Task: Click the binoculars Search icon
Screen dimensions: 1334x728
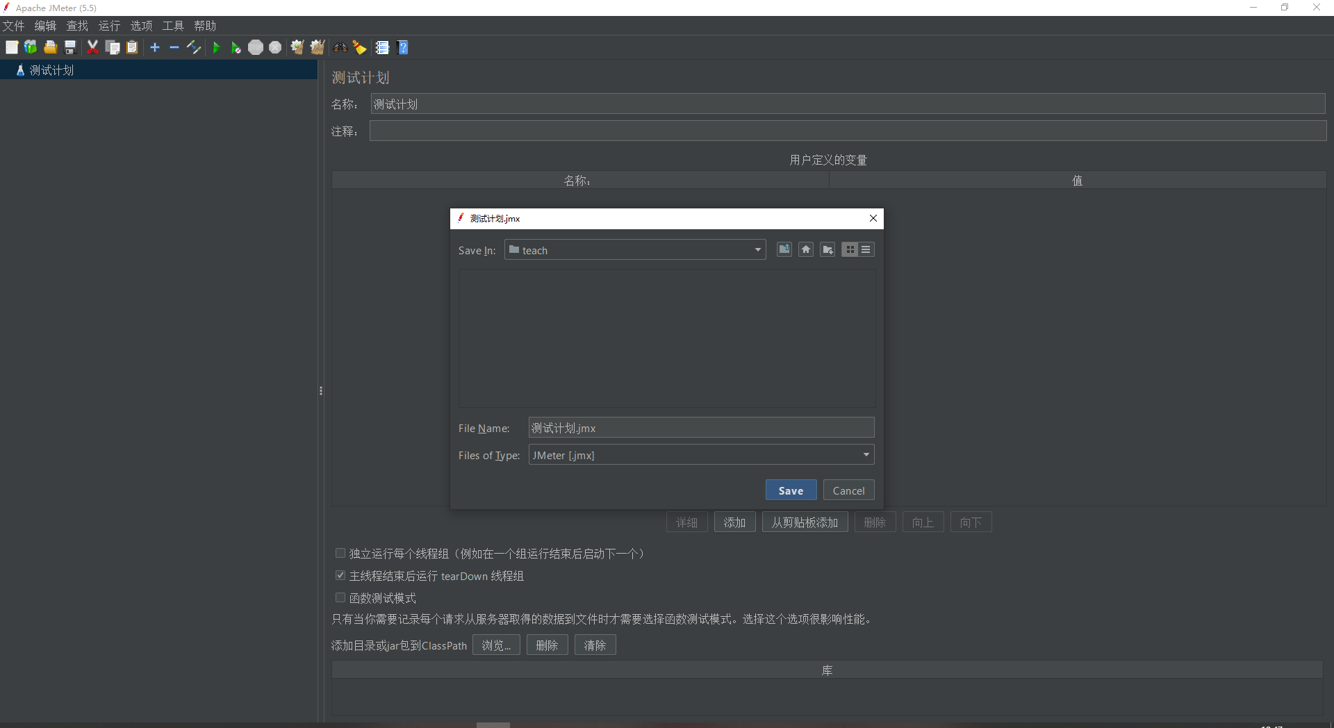Action: [x=340, y=48]
